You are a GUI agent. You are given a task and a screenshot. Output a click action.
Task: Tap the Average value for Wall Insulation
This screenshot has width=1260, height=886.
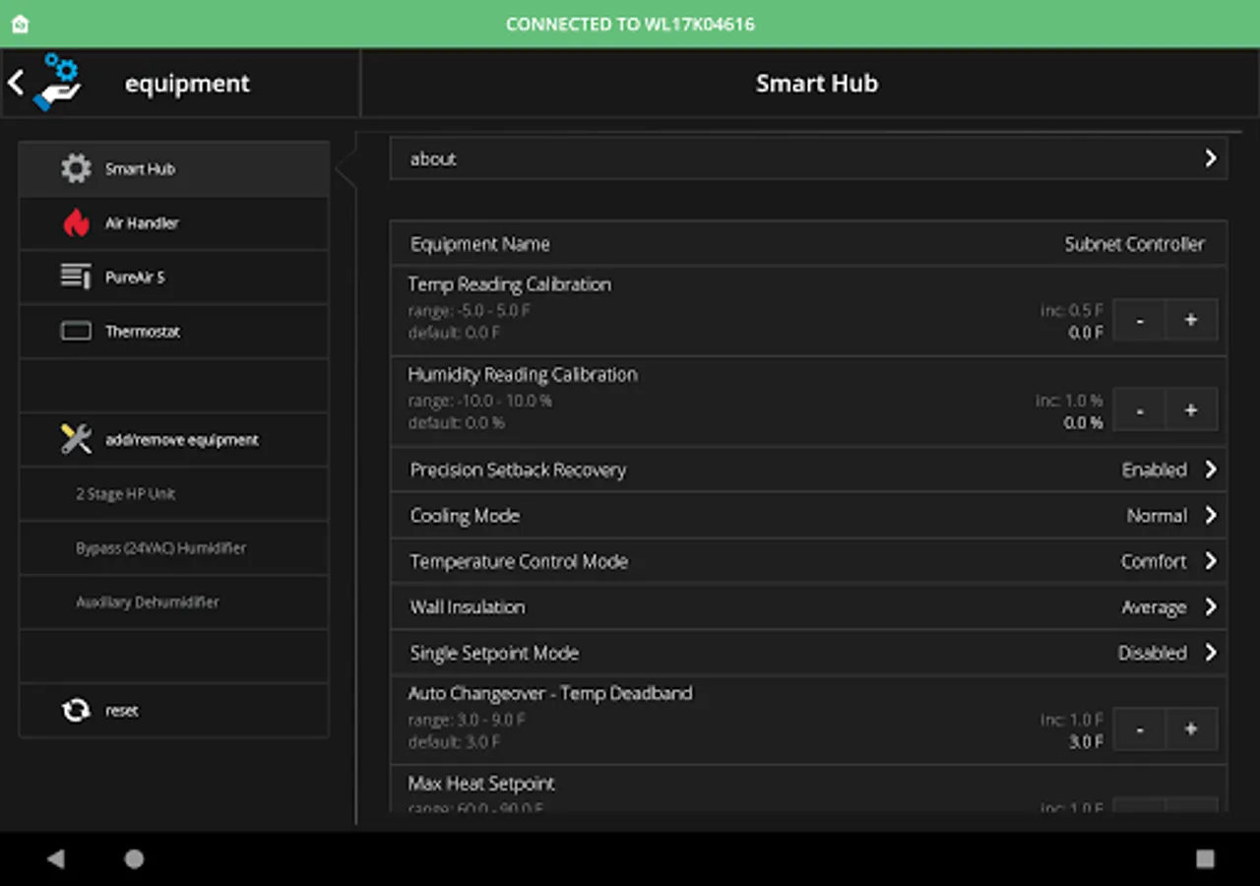[x=1154, y=607]
